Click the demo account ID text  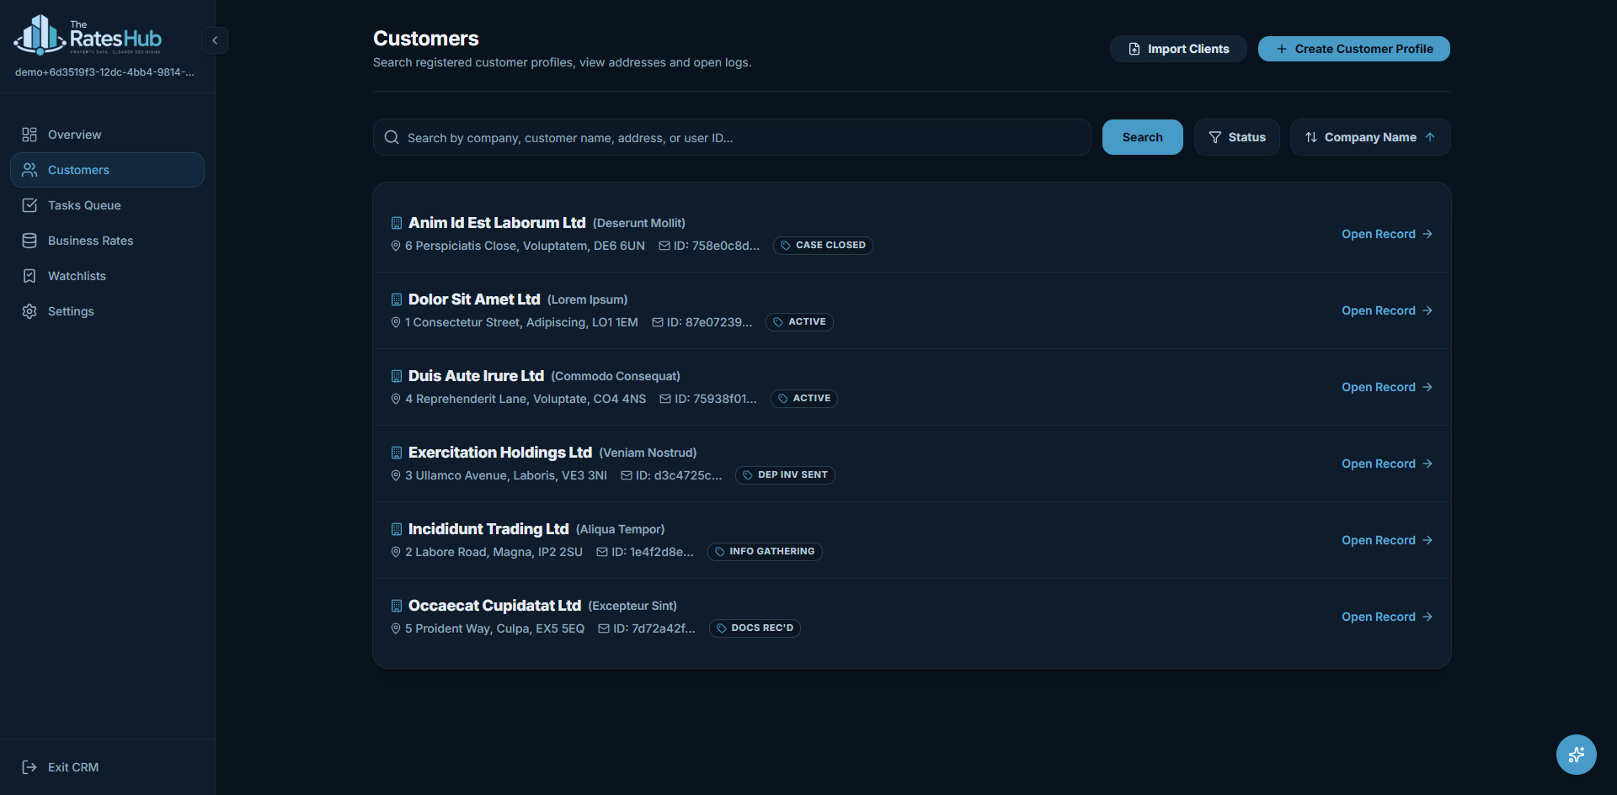(104, 72)
